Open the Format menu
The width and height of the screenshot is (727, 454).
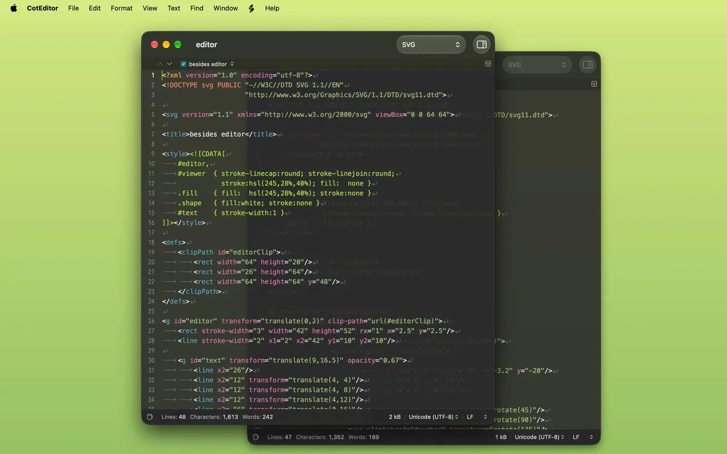pyautogui.click(x=122, y=8)
